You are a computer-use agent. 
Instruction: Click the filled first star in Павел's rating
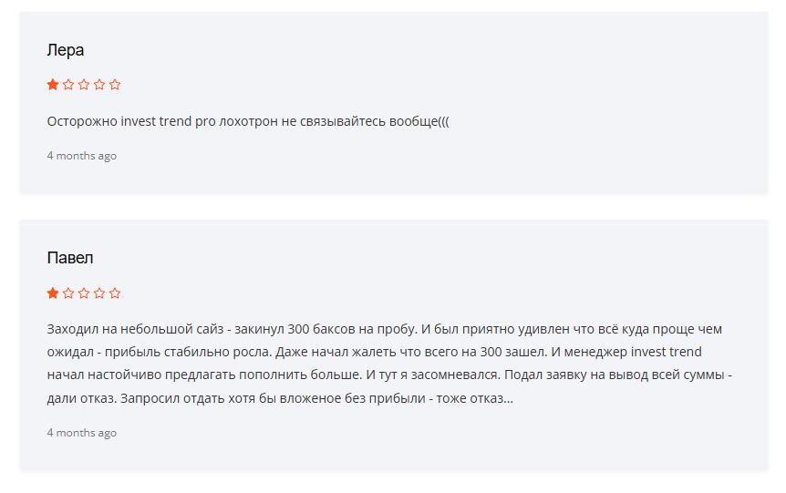(x=53, y=293)
